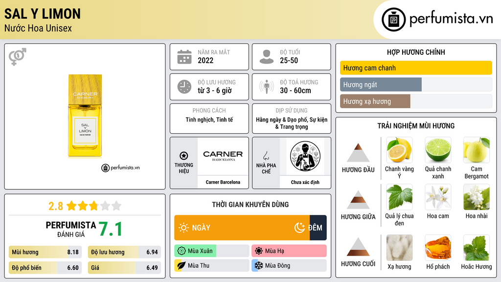Image resolution: width=501 pixels, height=282 pixels.
Task: Click the Carner Barcelona brand logo
Action: [223, 156]
